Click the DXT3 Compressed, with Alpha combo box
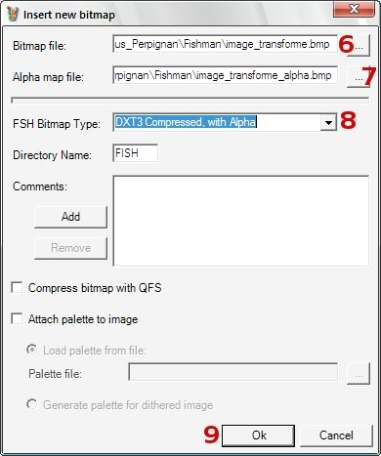The width and height of the screenshot is (381, 456). click(x=225, y=123)
